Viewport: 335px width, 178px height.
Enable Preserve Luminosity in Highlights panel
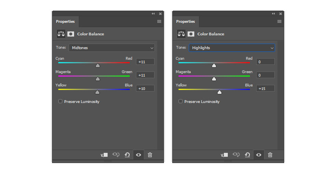pos(181,101)
